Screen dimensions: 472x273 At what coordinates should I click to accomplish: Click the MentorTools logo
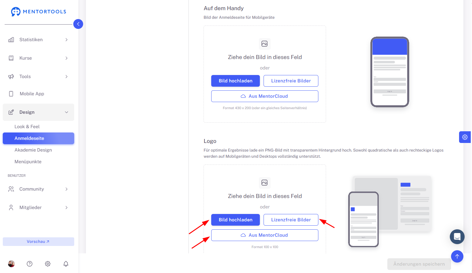[x=38, y=12]
